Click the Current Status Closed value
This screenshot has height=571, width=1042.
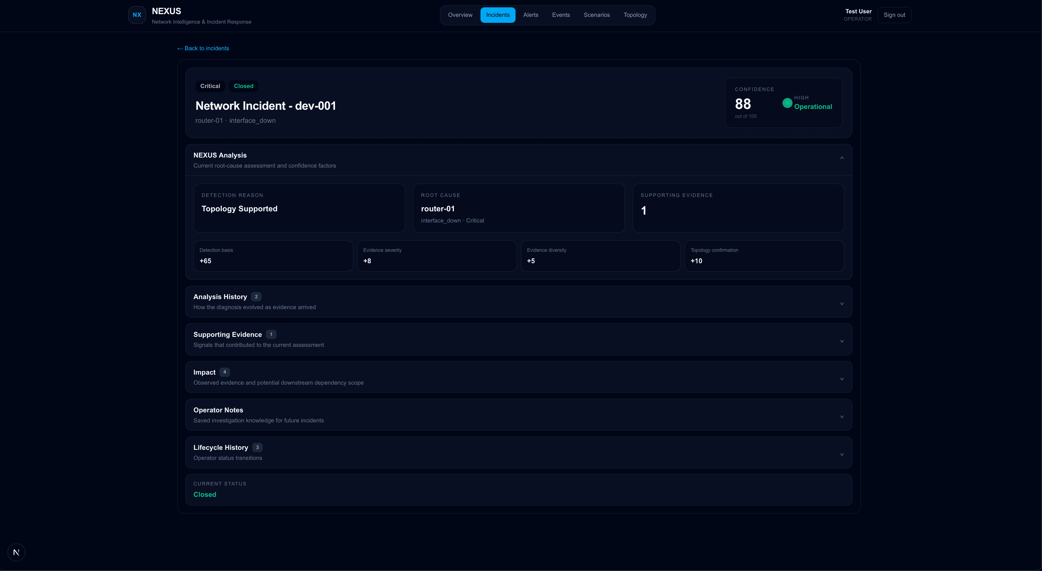[x=205, y=495]
